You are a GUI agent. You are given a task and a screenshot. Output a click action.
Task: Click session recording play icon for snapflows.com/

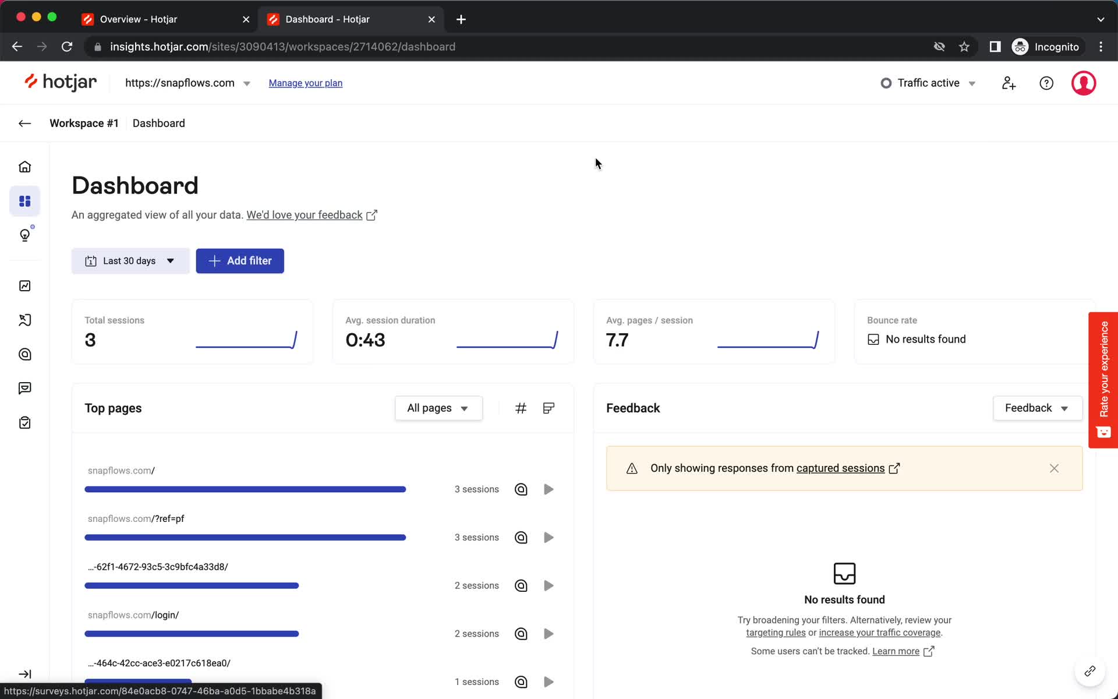(548, 489)
